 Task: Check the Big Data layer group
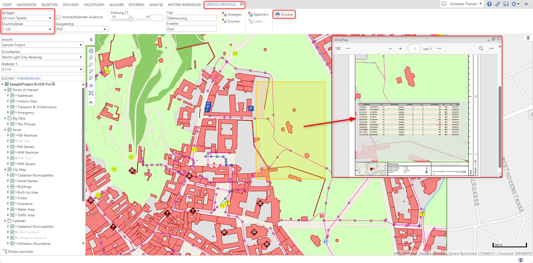point(10,118)
